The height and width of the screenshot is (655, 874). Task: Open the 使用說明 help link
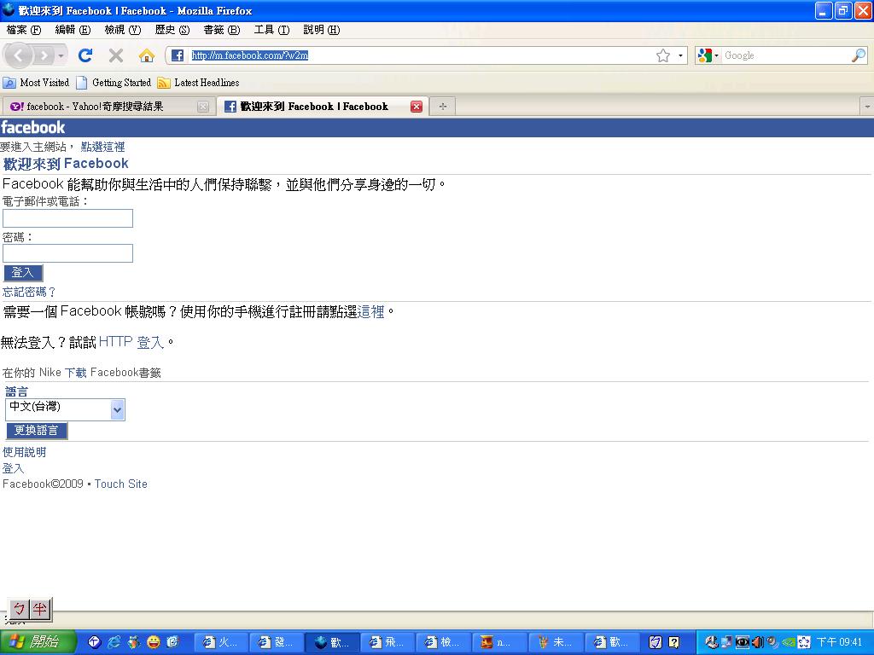pyautogui.click(x=25, y=452)
